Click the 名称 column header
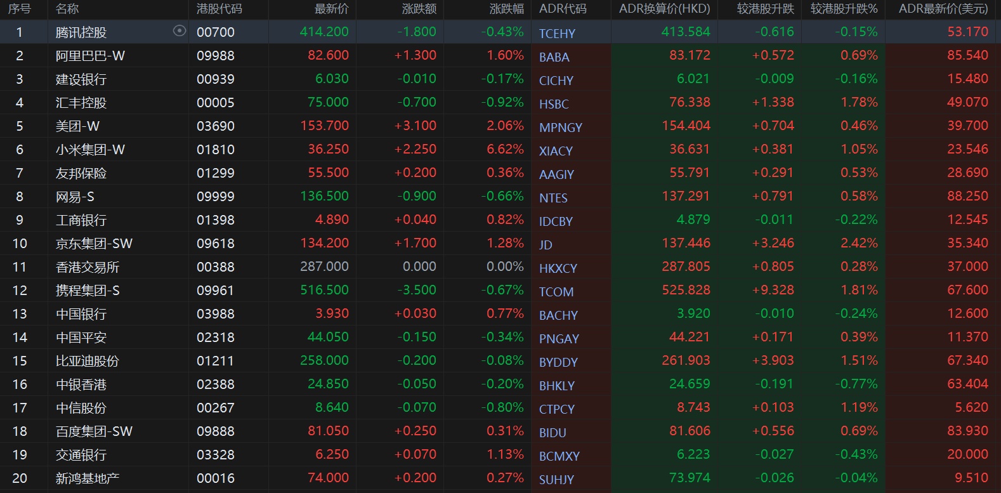Image resolution: width=1001 pixels, height=493 pixels. point(67,9)
